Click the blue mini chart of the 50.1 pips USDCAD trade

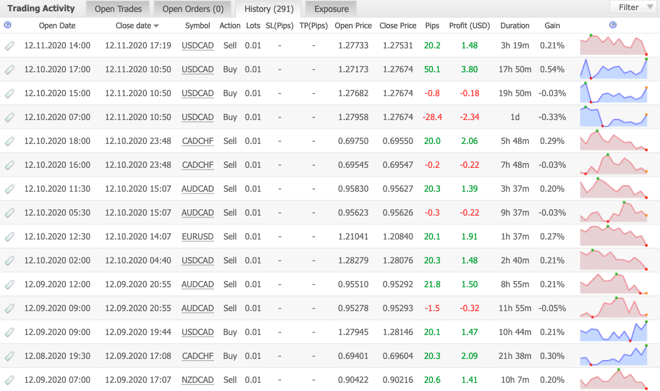tap(613, 69)
